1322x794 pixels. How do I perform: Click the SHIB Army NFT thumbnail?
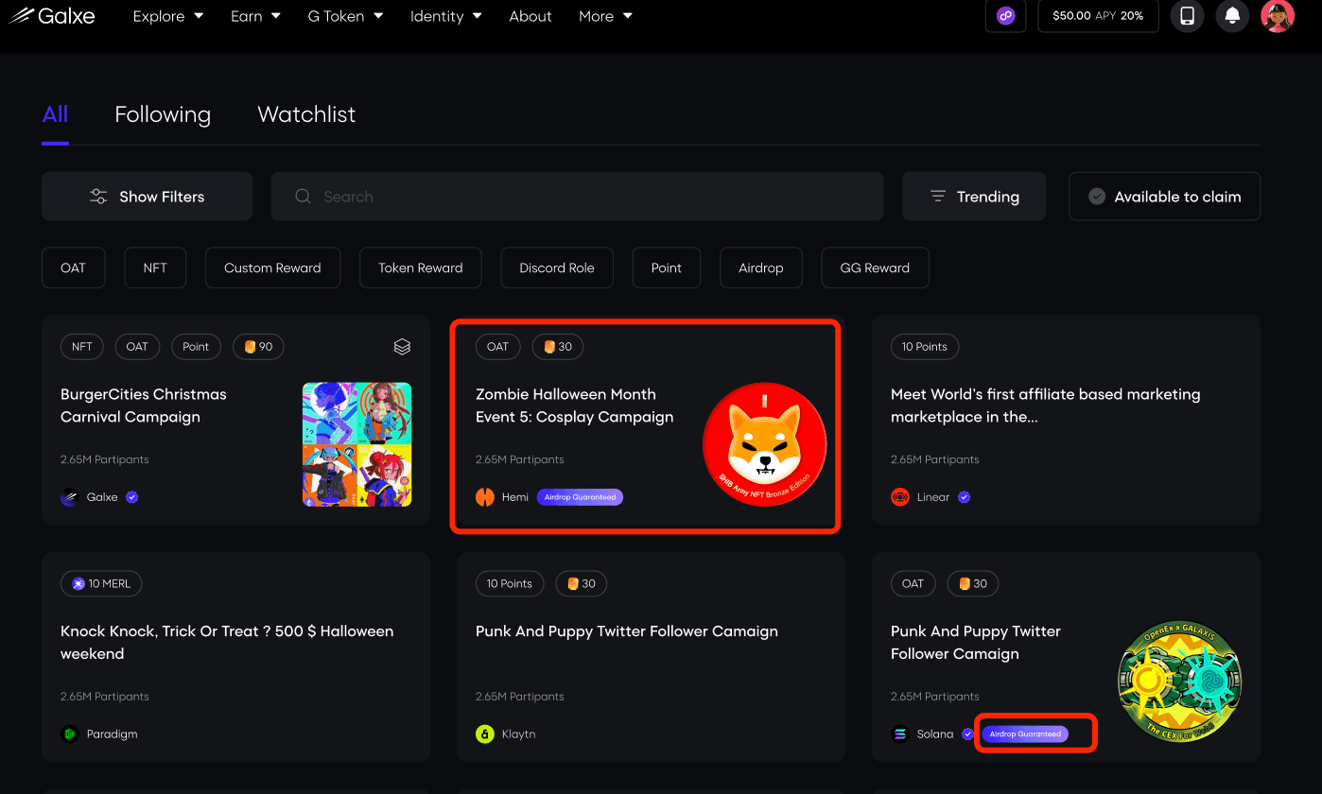(764, 444)
